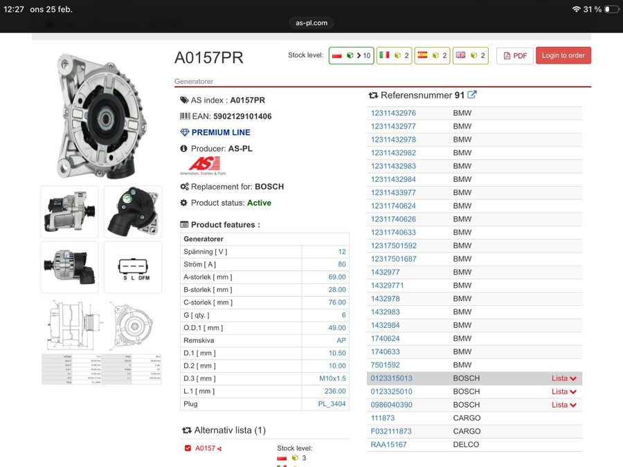Download the product PDF
This screenshot has height=467, width=623.
click(514, 56)
